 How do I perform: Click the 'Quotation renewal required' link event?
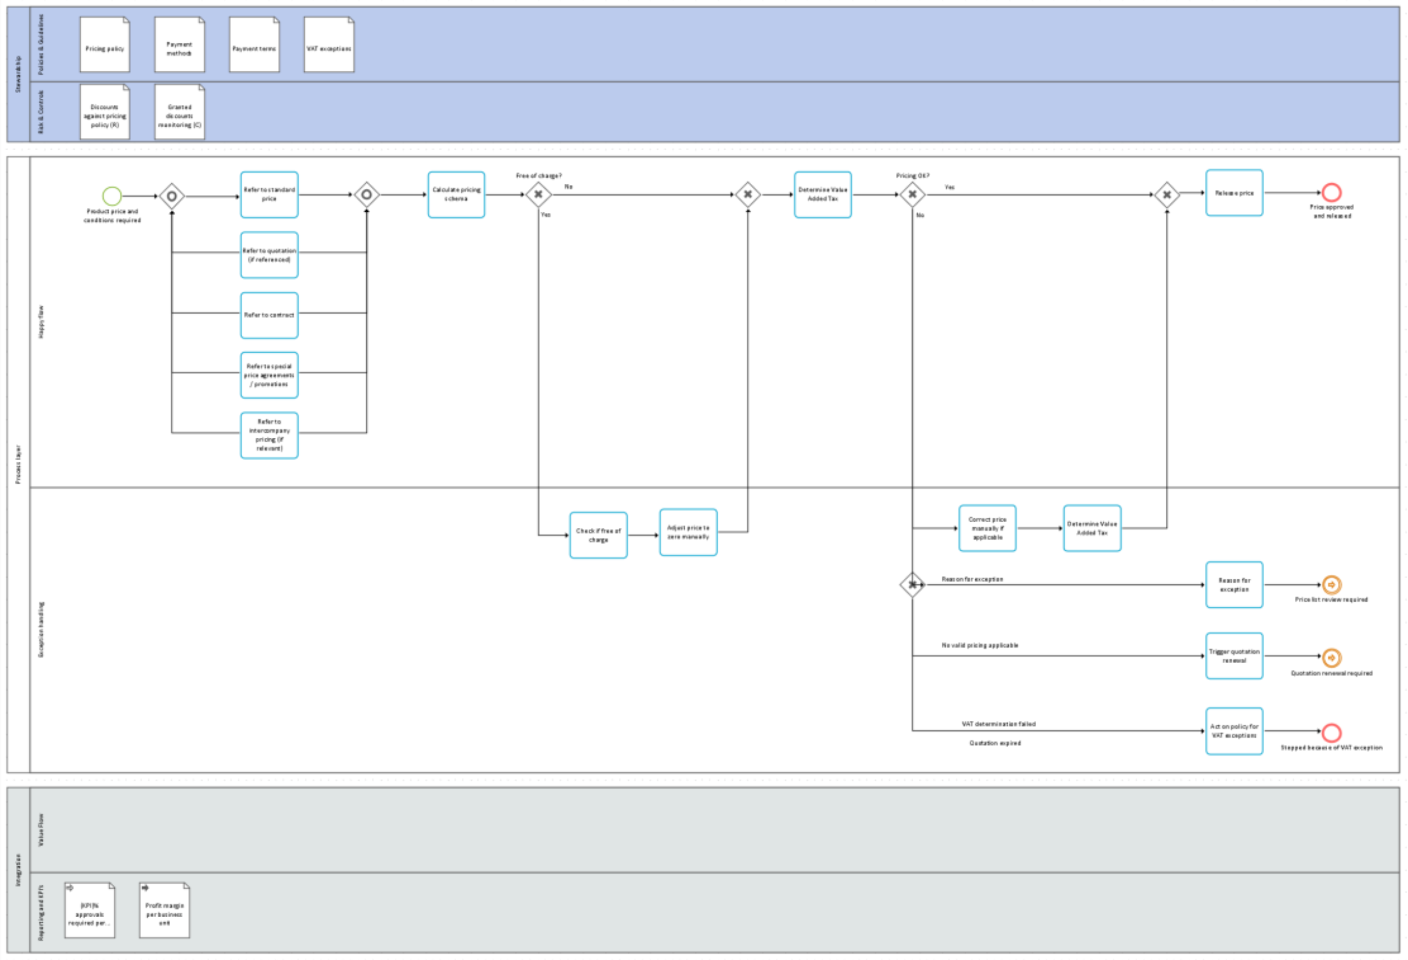pyautogui.click(x=1332, y=657)
